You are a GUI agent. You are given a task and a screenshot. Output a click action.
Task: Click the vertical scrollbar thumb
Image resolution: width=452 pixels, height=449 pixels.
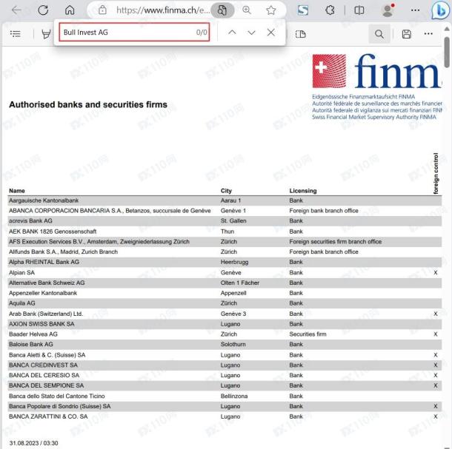tap(447, 53)
